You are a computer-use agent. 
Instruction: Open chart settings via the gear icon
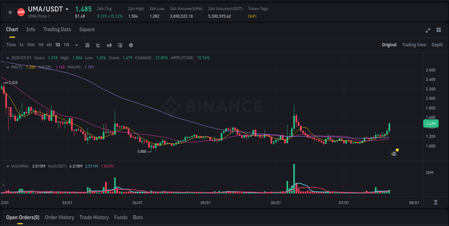(131, 45)
